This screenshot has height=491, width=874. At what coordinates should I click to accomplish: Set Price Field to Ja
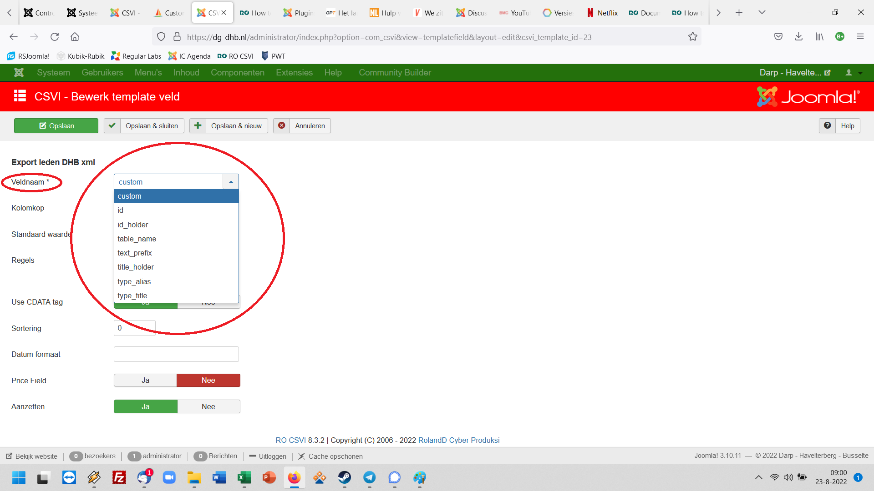(145, 380)
